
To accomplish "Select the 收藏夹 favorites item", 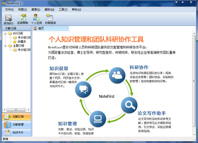I will (x=22, y=42).
